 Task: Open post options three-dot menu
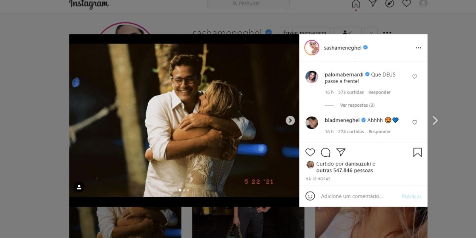click(x=418, y=48)
